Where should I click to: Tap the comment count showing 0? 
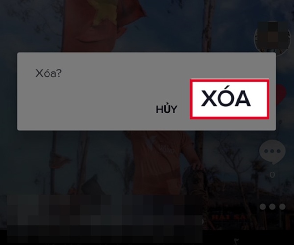(272, 175)
